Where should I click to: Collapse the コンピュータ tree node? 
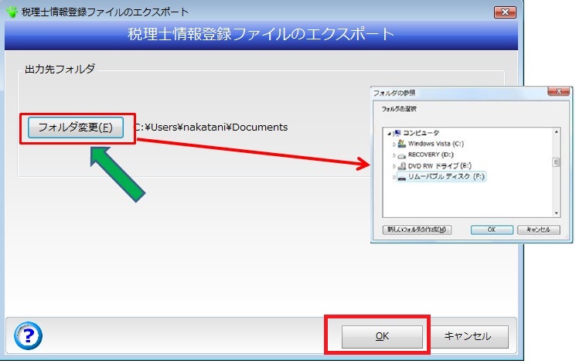point(390,133)
